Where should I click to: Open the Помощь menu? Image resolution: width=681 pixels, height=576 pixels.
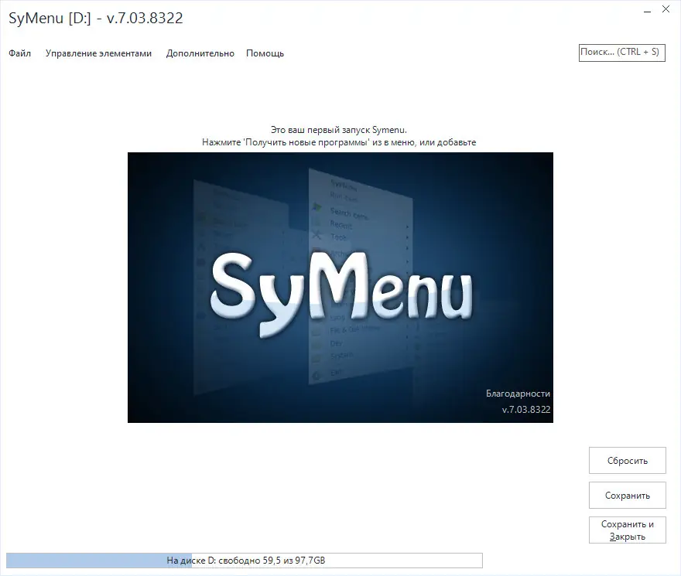pos(265,53)
